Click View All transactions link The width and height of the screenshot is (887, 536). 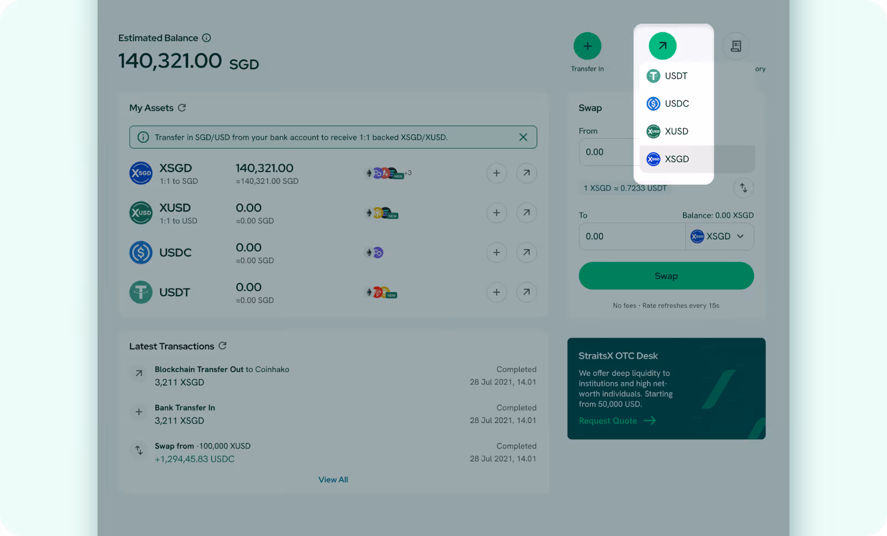pos(333,480)
